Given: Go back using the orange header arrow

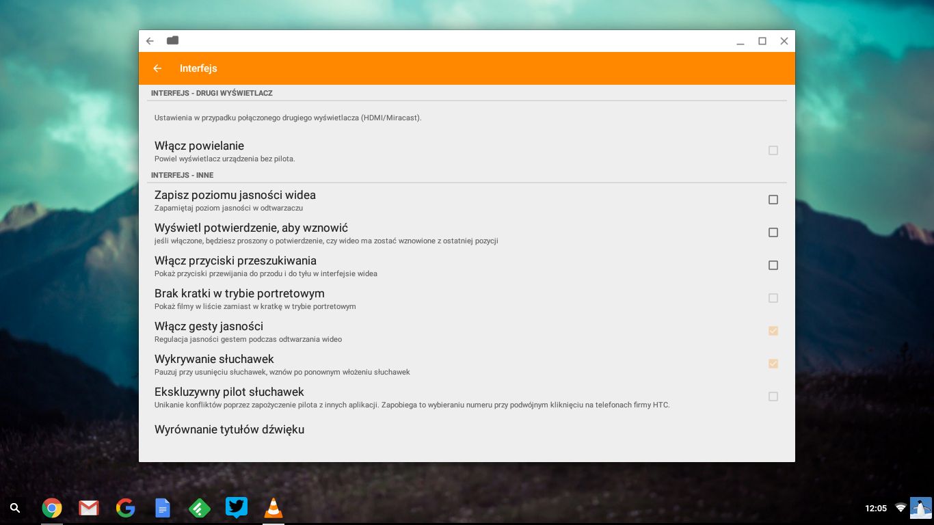Looking at the screenshot, I should pos(157,68).
